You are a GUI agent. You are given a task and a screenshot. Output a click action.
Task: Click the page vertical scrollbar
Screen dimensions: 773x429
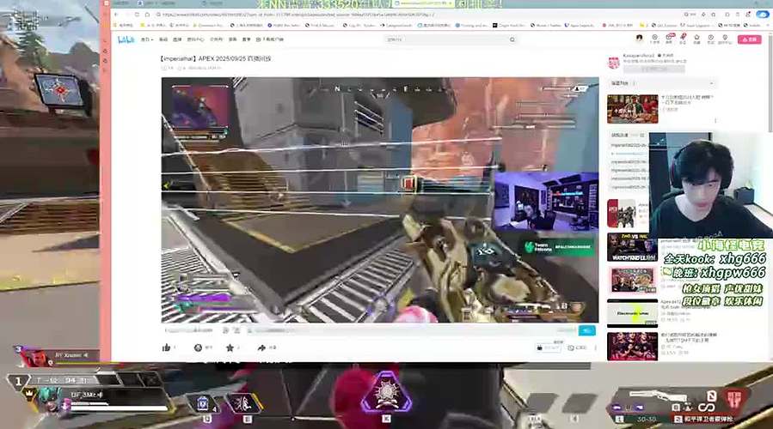[x=770, y=83]
